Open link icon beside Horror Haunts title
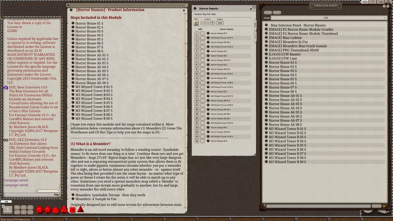Image resolution: width=393 pixels, height=221 pixels. coord(194,9)
